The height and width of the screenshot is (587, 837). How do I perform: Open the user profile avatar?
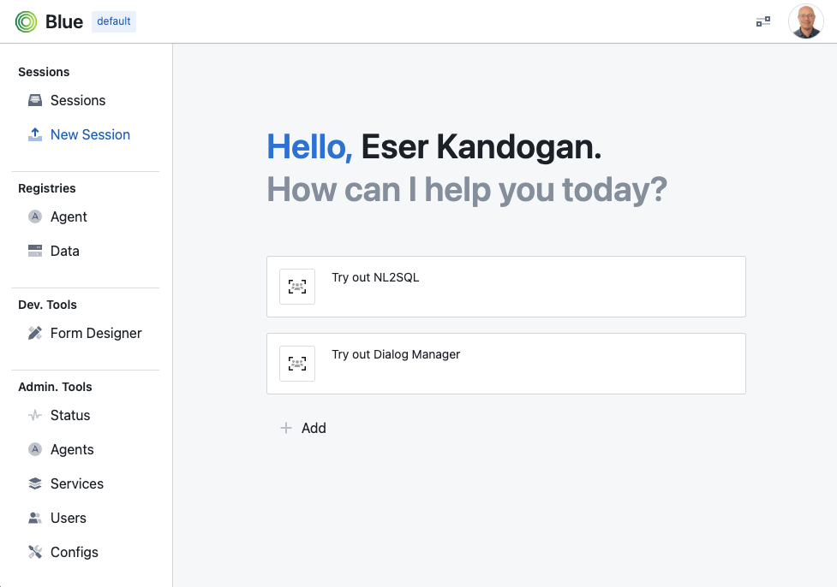click(x=805, y=21)
